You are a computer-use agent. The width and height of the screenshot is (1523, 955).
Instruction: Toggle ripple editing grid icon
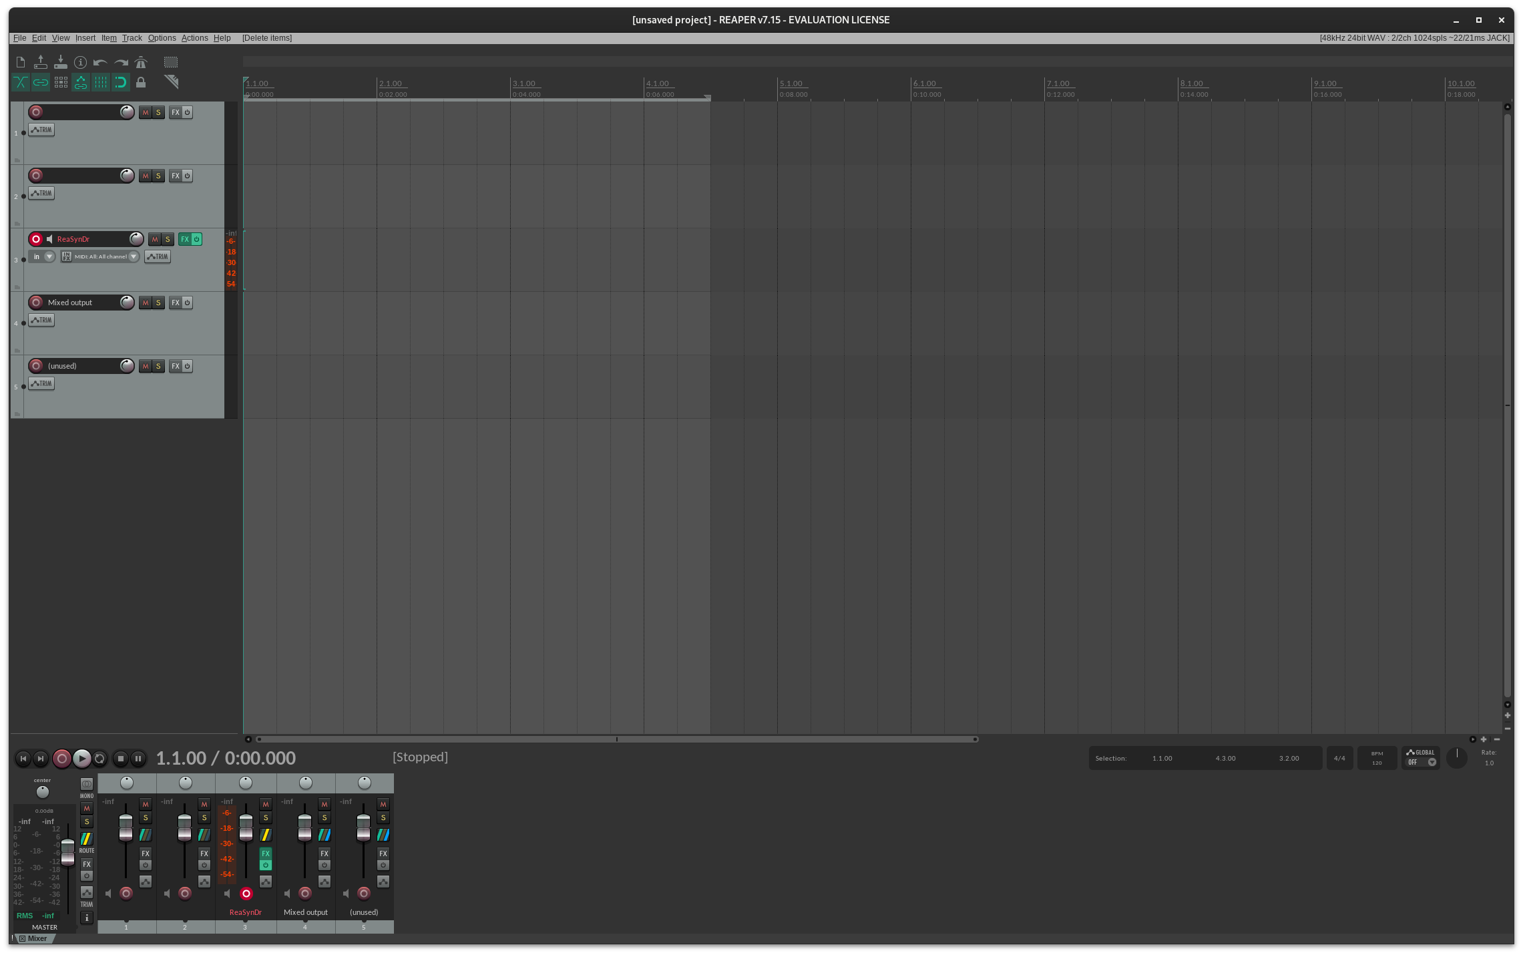point(61,82)
